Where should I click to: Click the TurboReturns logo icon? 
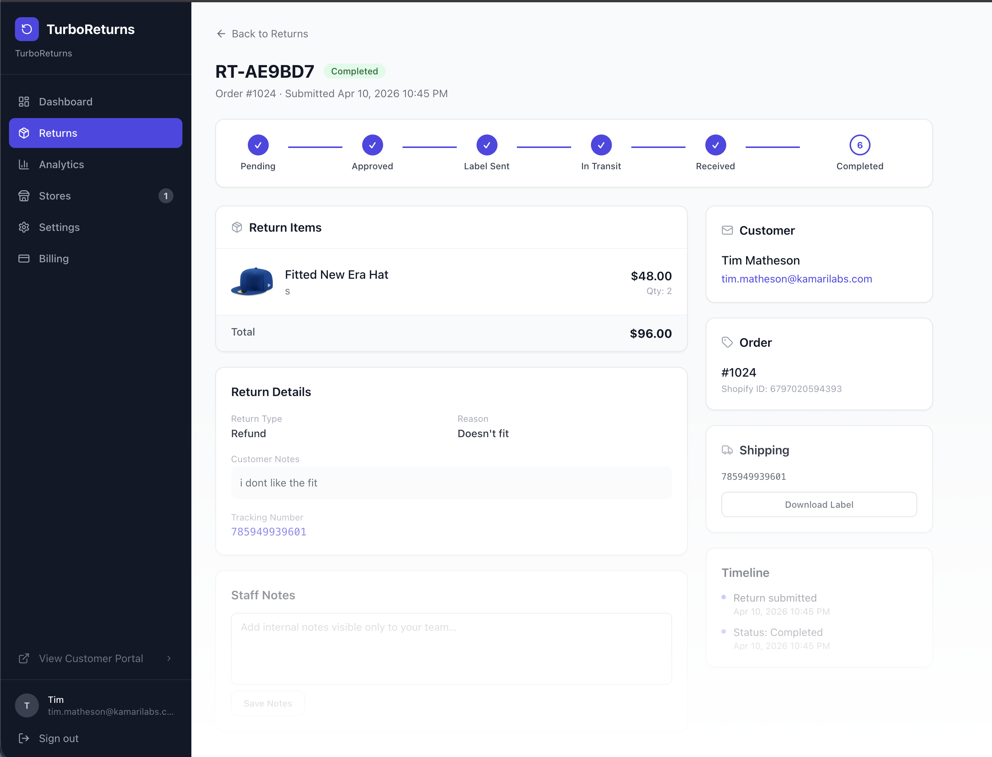click(x=27, y=29)
